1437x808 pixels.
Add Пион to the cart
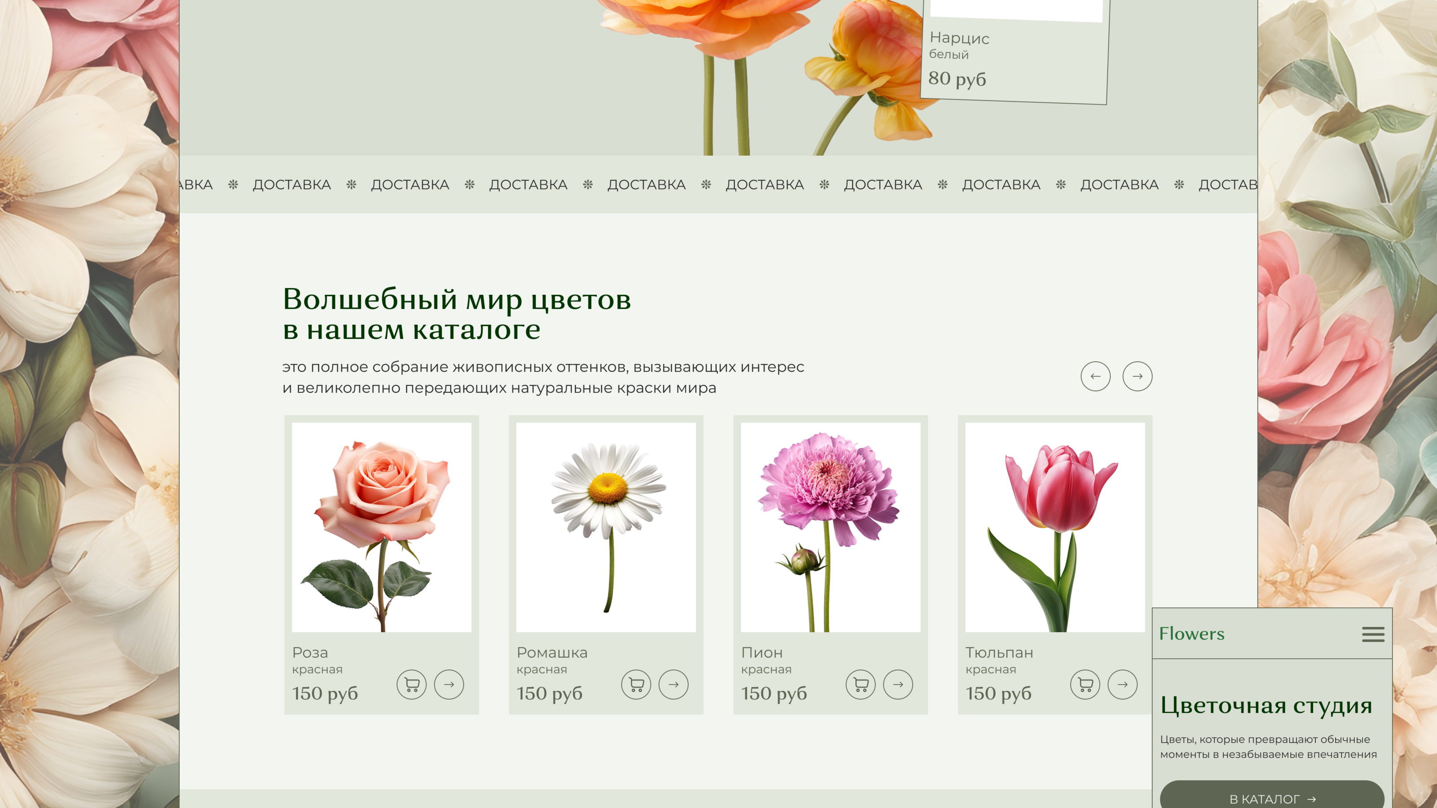(x=860, y=684)
